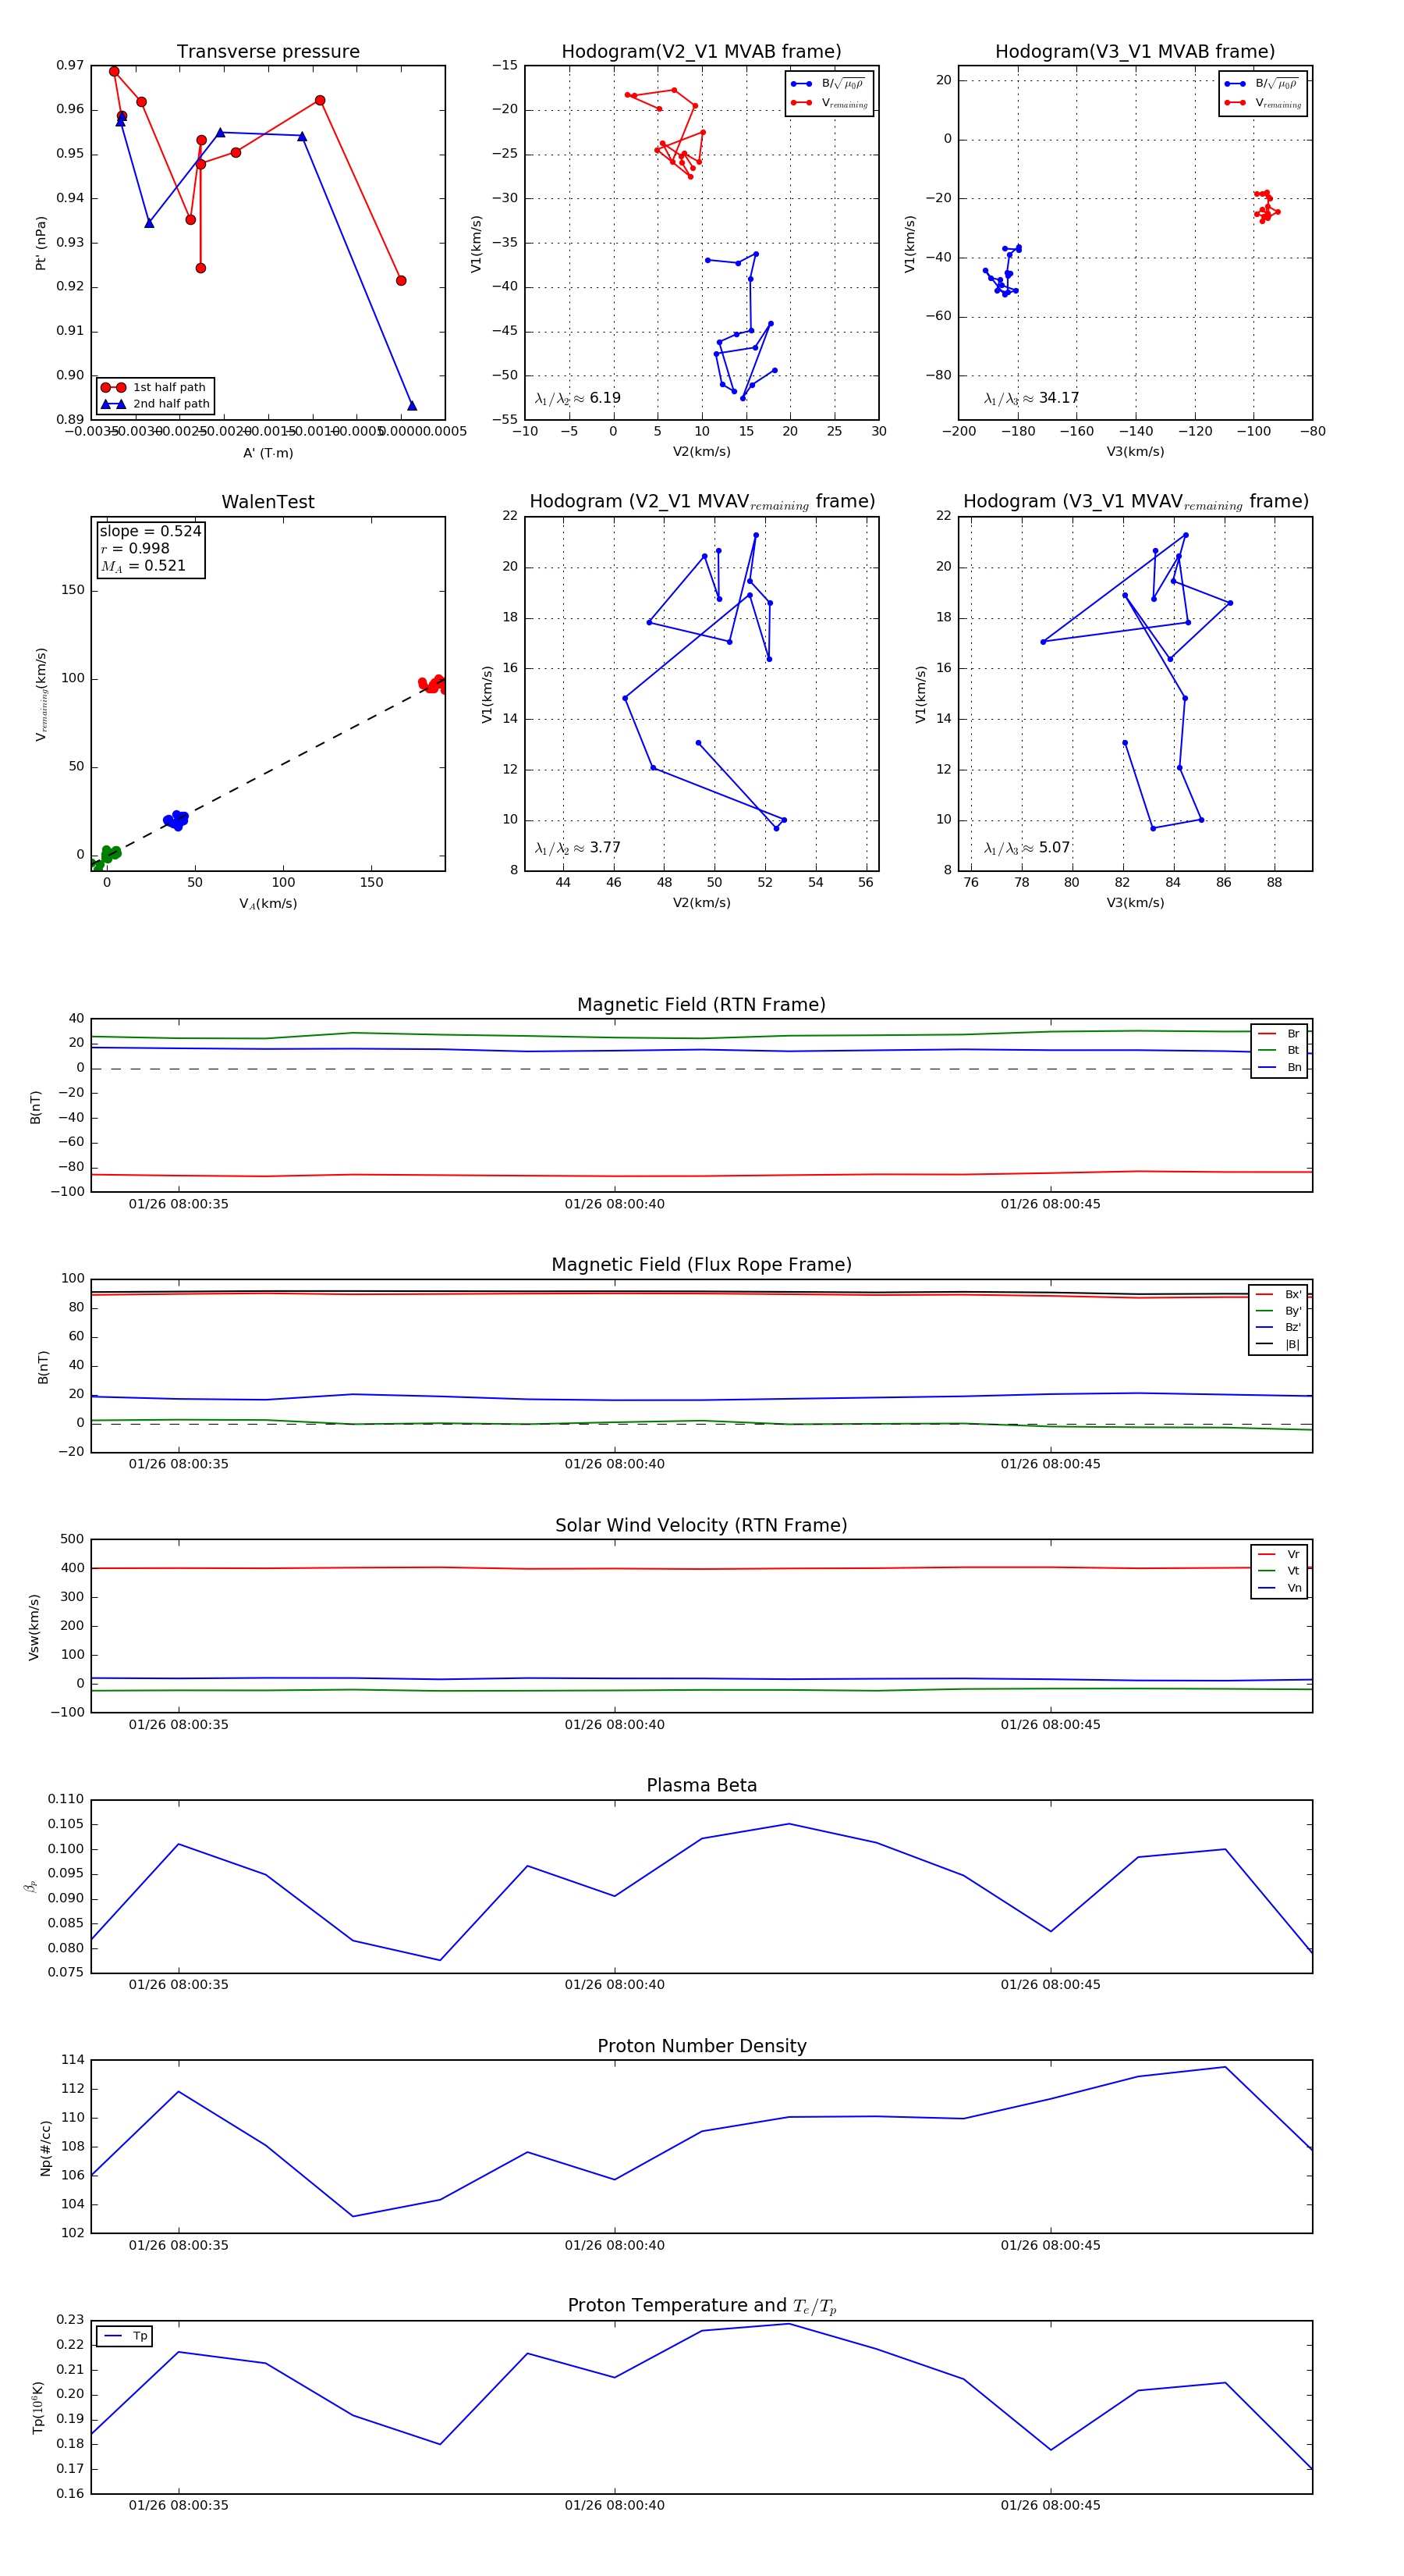Image resolution: width=1404 pixels, height=2576 pixels.
Task: Click the By' legend entry
Action: click(x=1279, y=1311)
